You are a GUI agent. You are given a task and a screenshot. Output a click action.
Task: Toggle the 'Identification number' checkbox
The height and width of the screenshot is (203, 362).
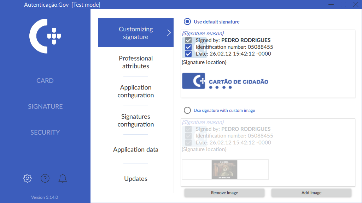point(188,47)
